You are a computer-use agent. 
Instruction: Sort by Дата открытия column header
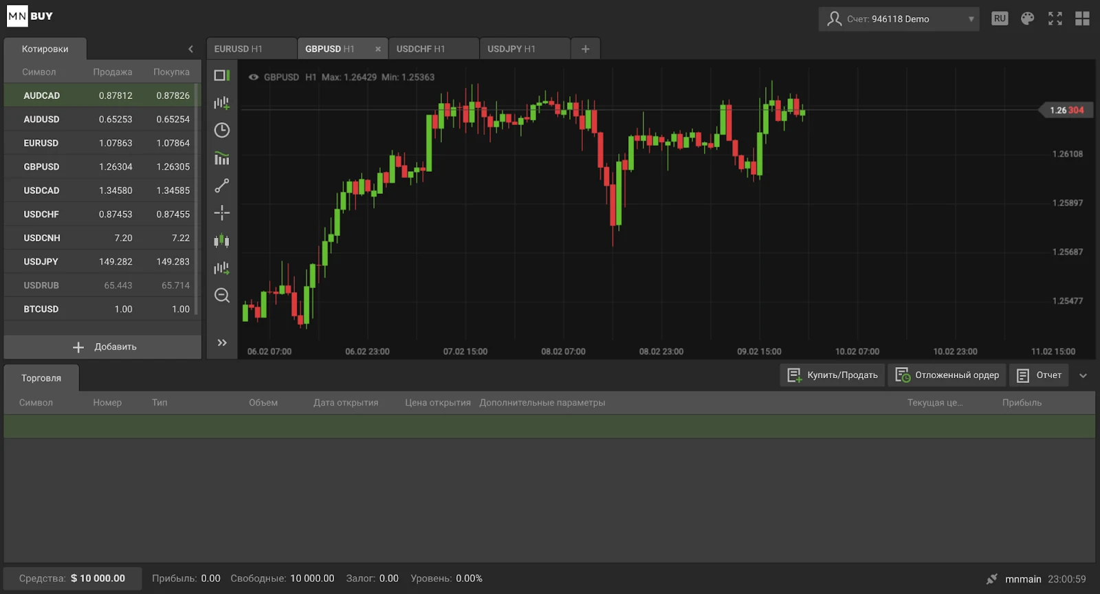click(346, 403)
